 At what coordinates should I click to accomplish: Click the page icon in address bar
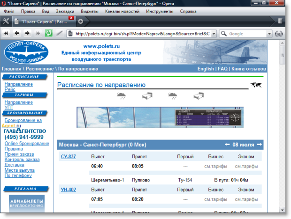70,34
